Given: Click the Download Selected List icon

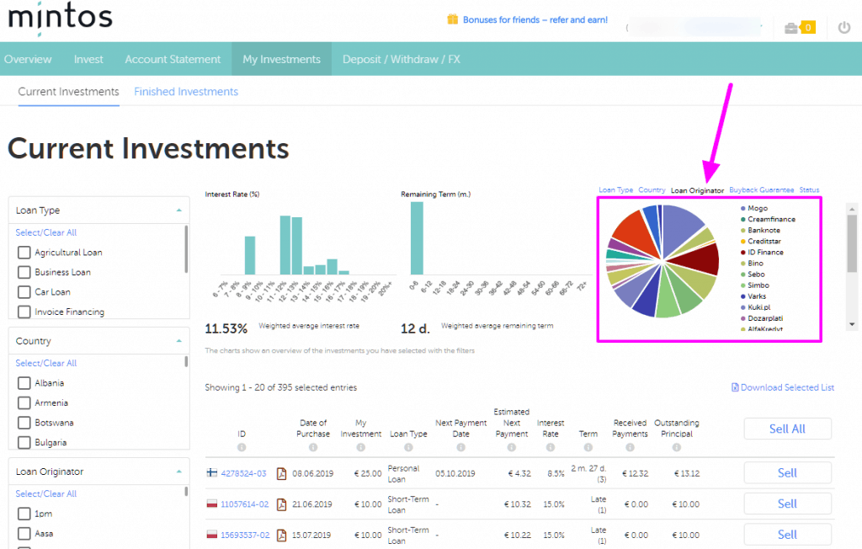Looking at the screenshot, I should pyautogui.click(x=735, y=386).
